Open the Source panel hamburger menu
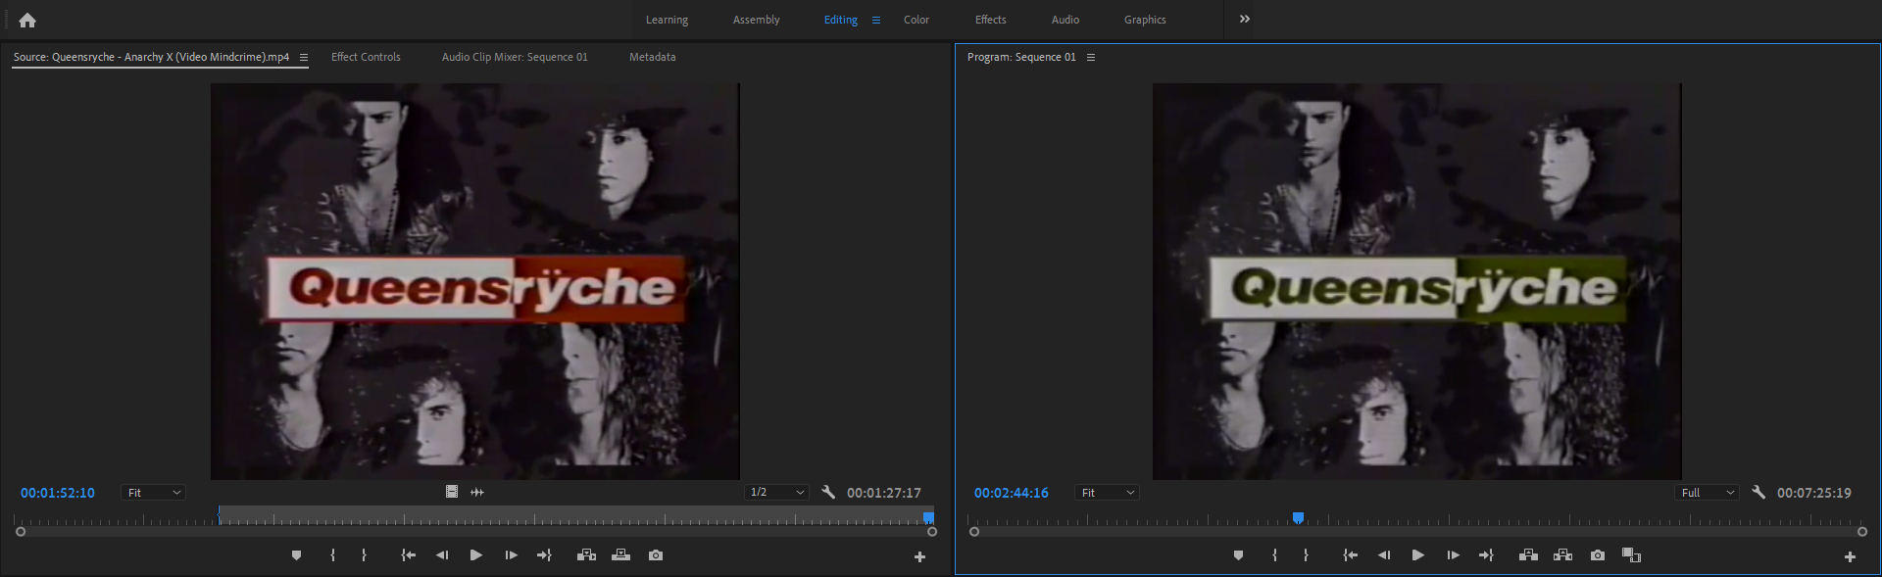1882x577 pixels. click(304, 58)
